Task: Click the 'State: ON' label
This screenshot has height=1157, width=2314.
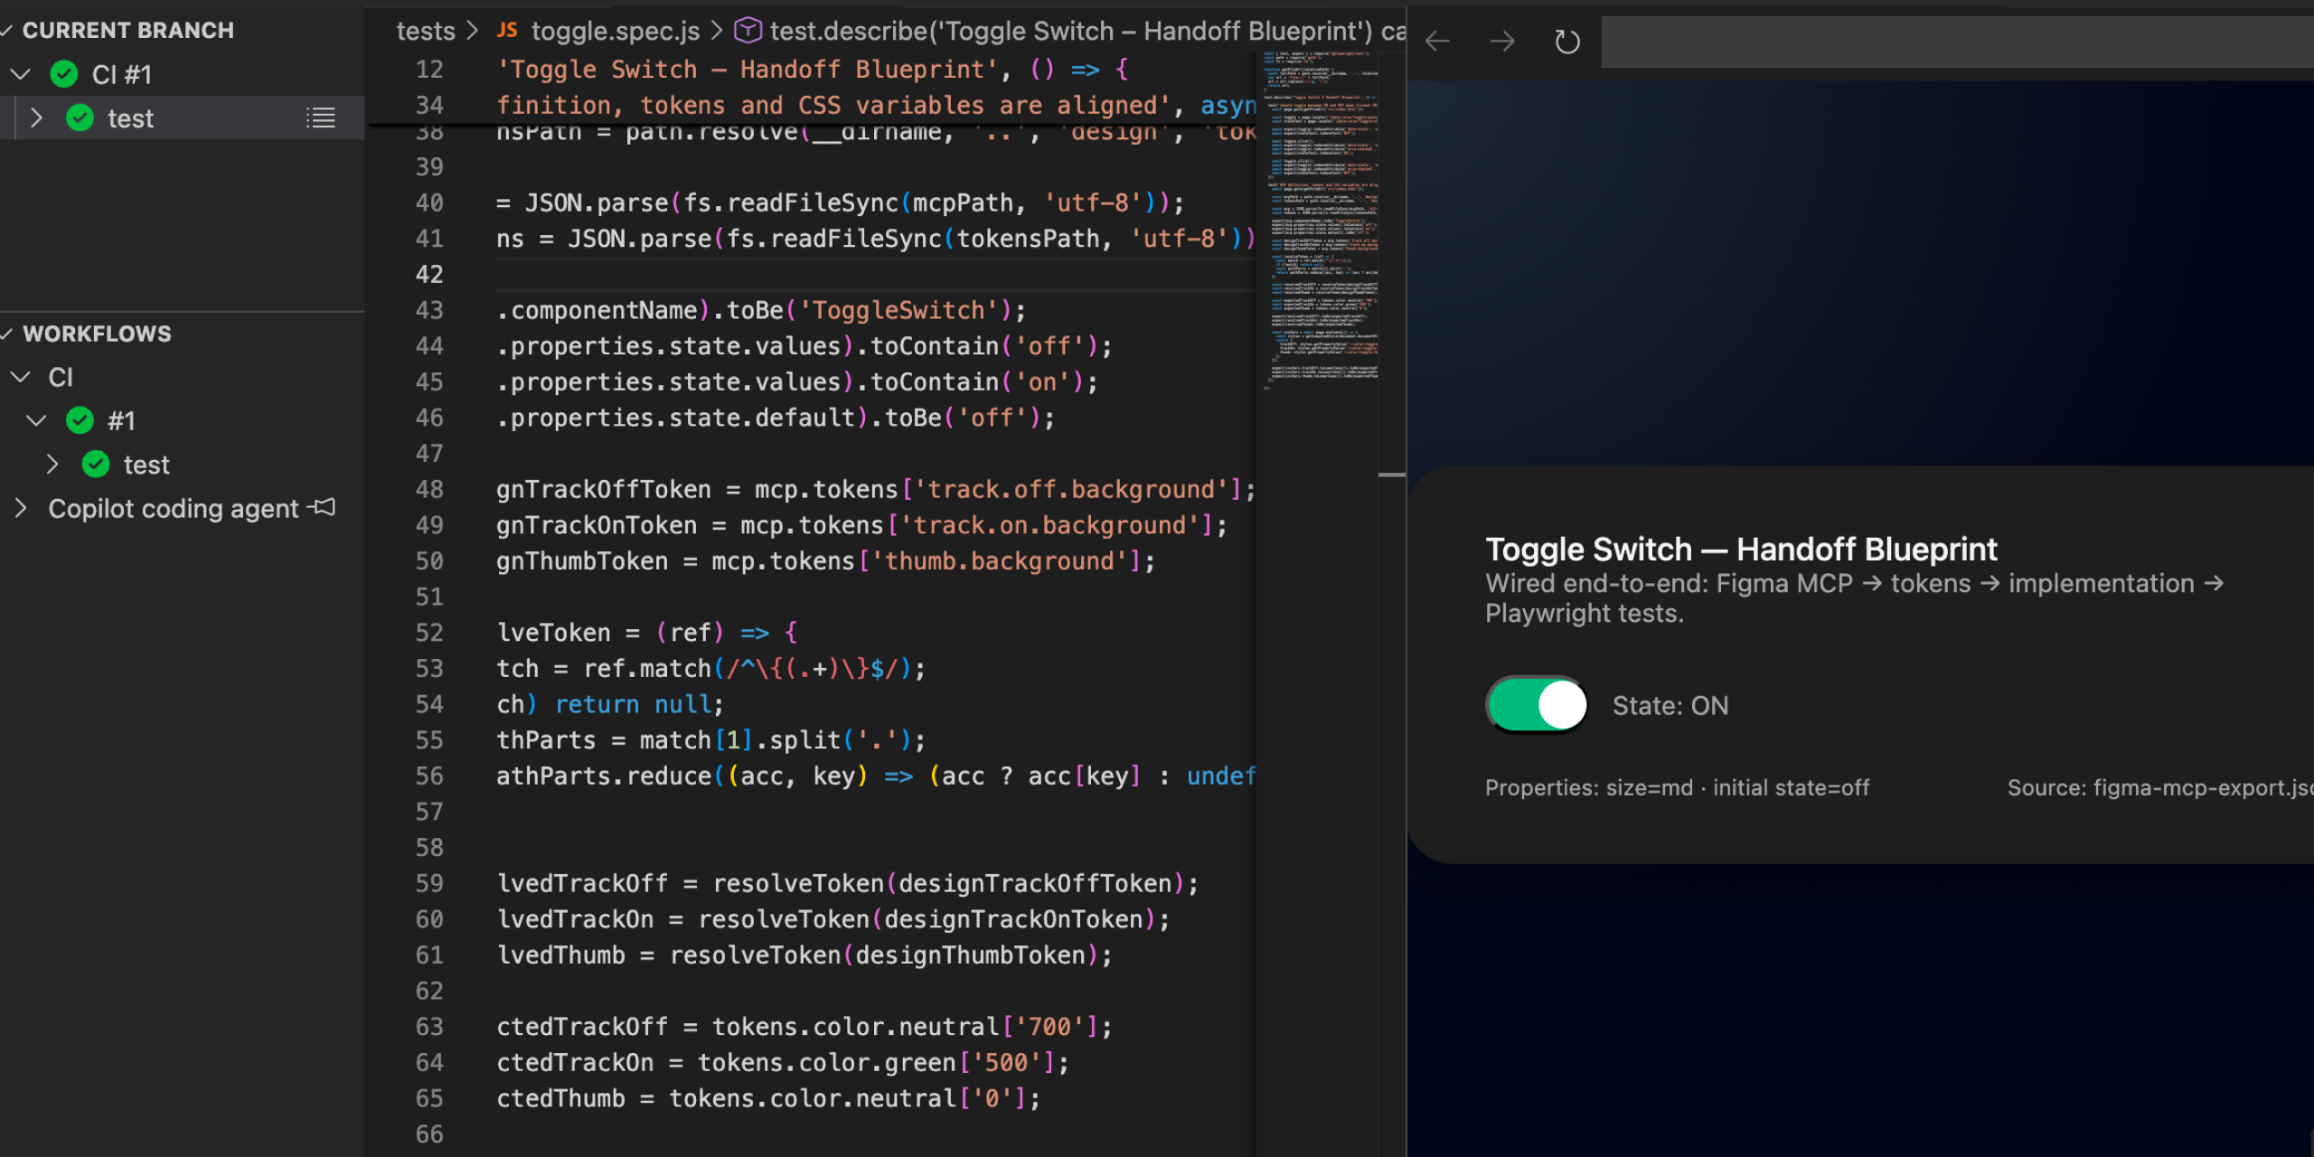Action: (x=1670, y=706)
